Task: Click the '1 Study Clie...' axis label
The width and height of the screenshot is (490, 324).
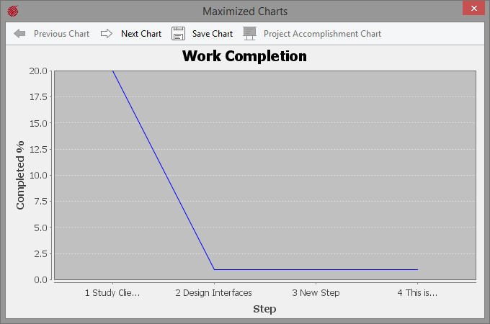Action: (112, 293)
